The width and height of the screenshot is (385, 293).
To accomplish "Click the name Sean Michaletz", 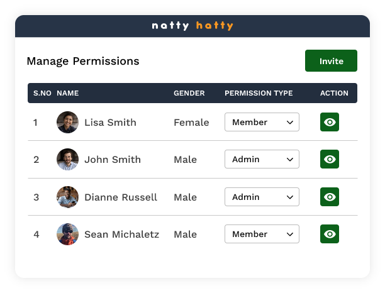I will (122, 235).
